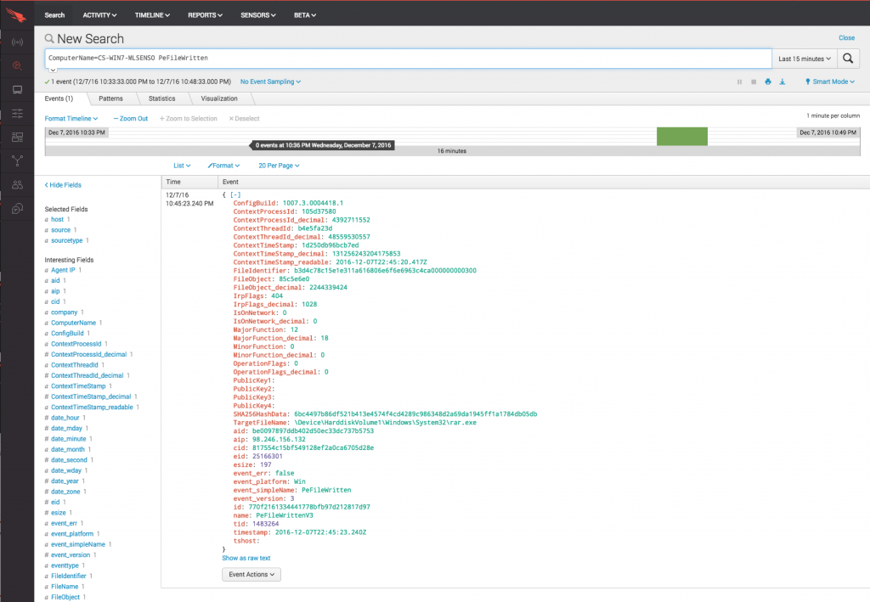Open the Activity radar icon in the sidebar

[x=17, y=42]
